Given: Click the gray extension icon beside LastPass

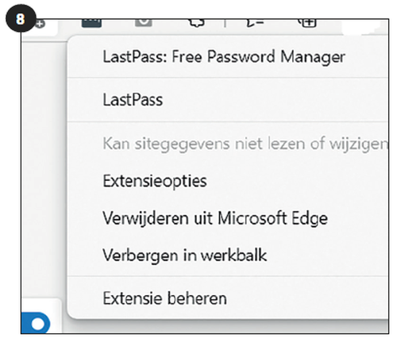Looking at the screenshot, I should coord(144,23).
